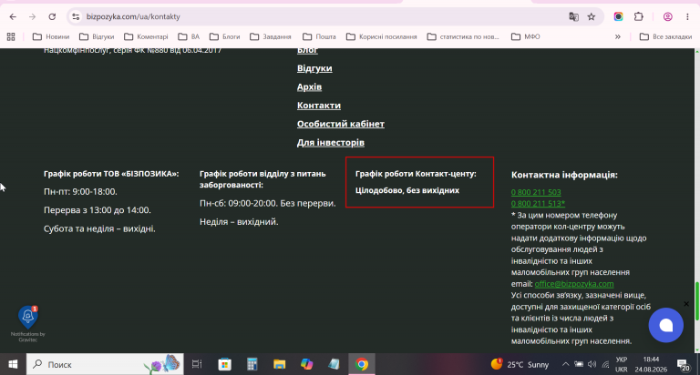Open the Блог footer link
Screen dimensions: 700x375
click(307, 50)
